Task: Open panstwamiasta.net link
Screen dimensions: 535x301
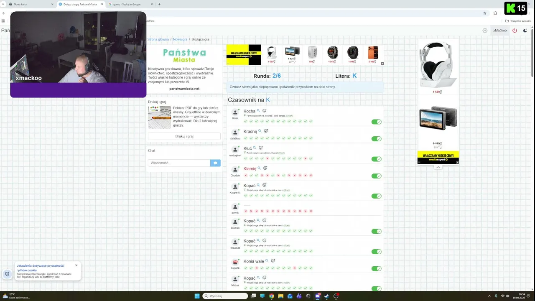Action: [x=184, y=89]
